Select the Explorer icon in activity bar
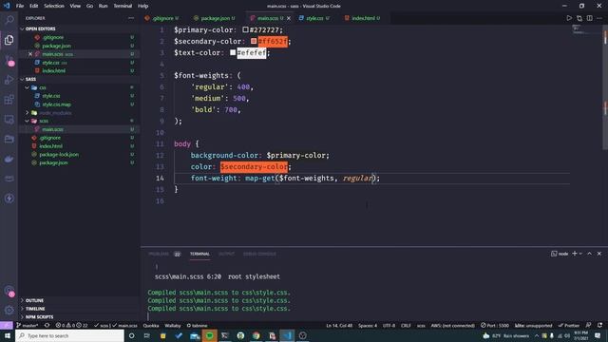The image size is (608, 342). point(9,40)
